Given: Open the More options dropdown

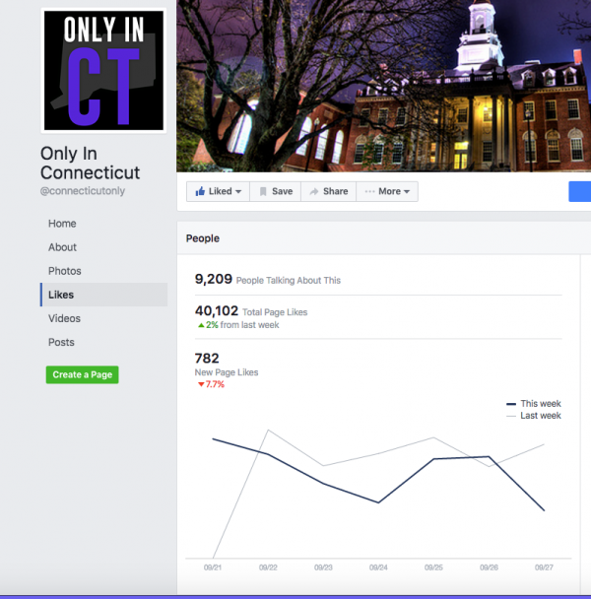Looking at the screenshot, I should [x=387, y=191].
